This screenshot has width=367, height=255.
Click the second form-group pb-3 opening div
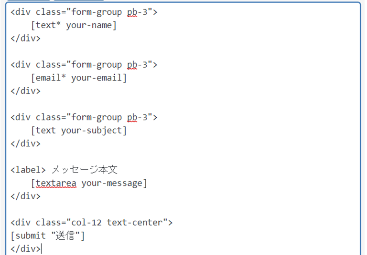84,65
